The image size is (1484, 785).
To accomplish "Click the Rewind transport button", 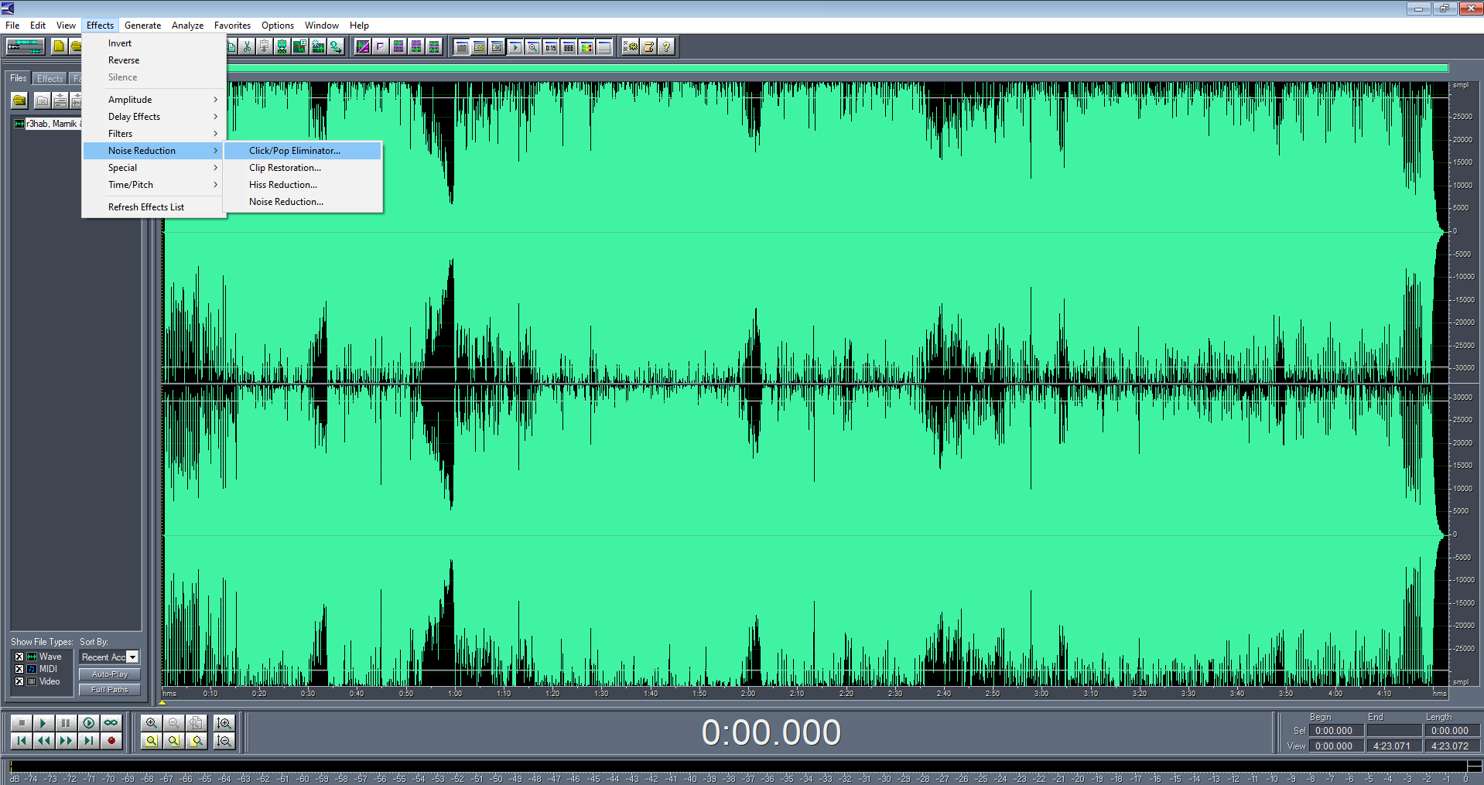I will pyautogui.click(x=43, y=740).
